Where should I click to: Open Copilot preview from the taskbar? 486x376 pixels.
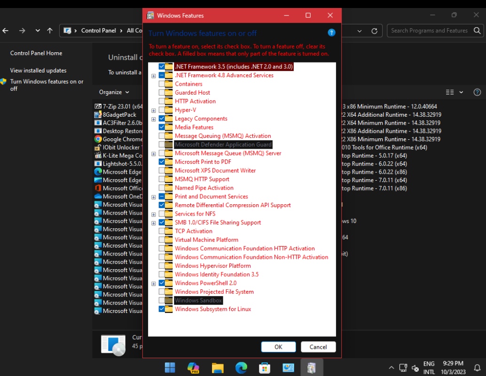pyautogui.click(x=193, y=368)
